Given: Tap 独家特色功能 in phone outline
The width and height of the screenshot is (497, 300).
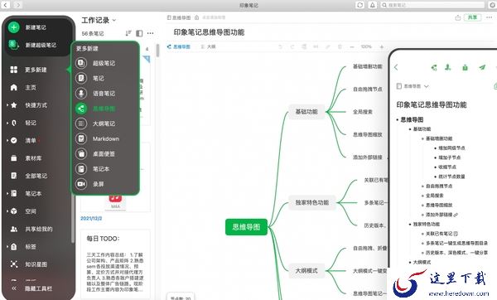Looking at the screenshot, I should click(x=427, y=224).
